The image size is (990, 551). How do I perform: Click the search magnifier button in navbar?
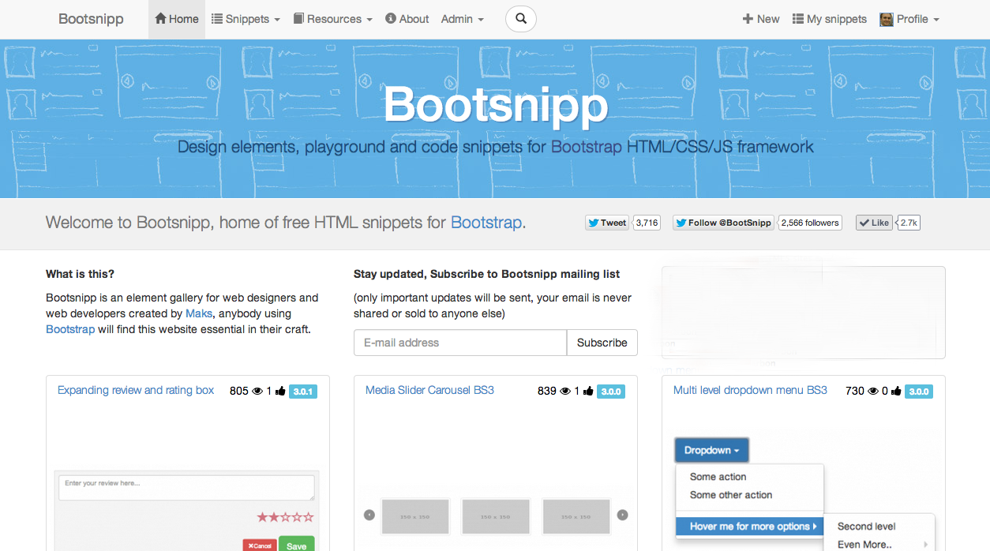click(520, 19)
